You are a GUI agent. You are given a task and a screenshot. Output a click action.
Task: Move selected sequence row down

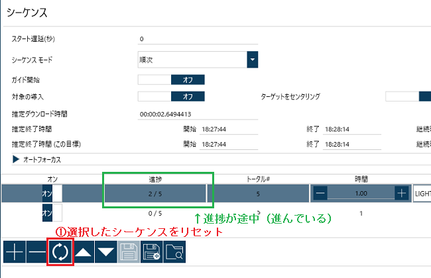(x=106, y=251)
